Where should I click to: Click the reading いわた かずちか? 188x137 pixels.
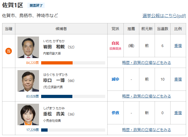(54, 41)
